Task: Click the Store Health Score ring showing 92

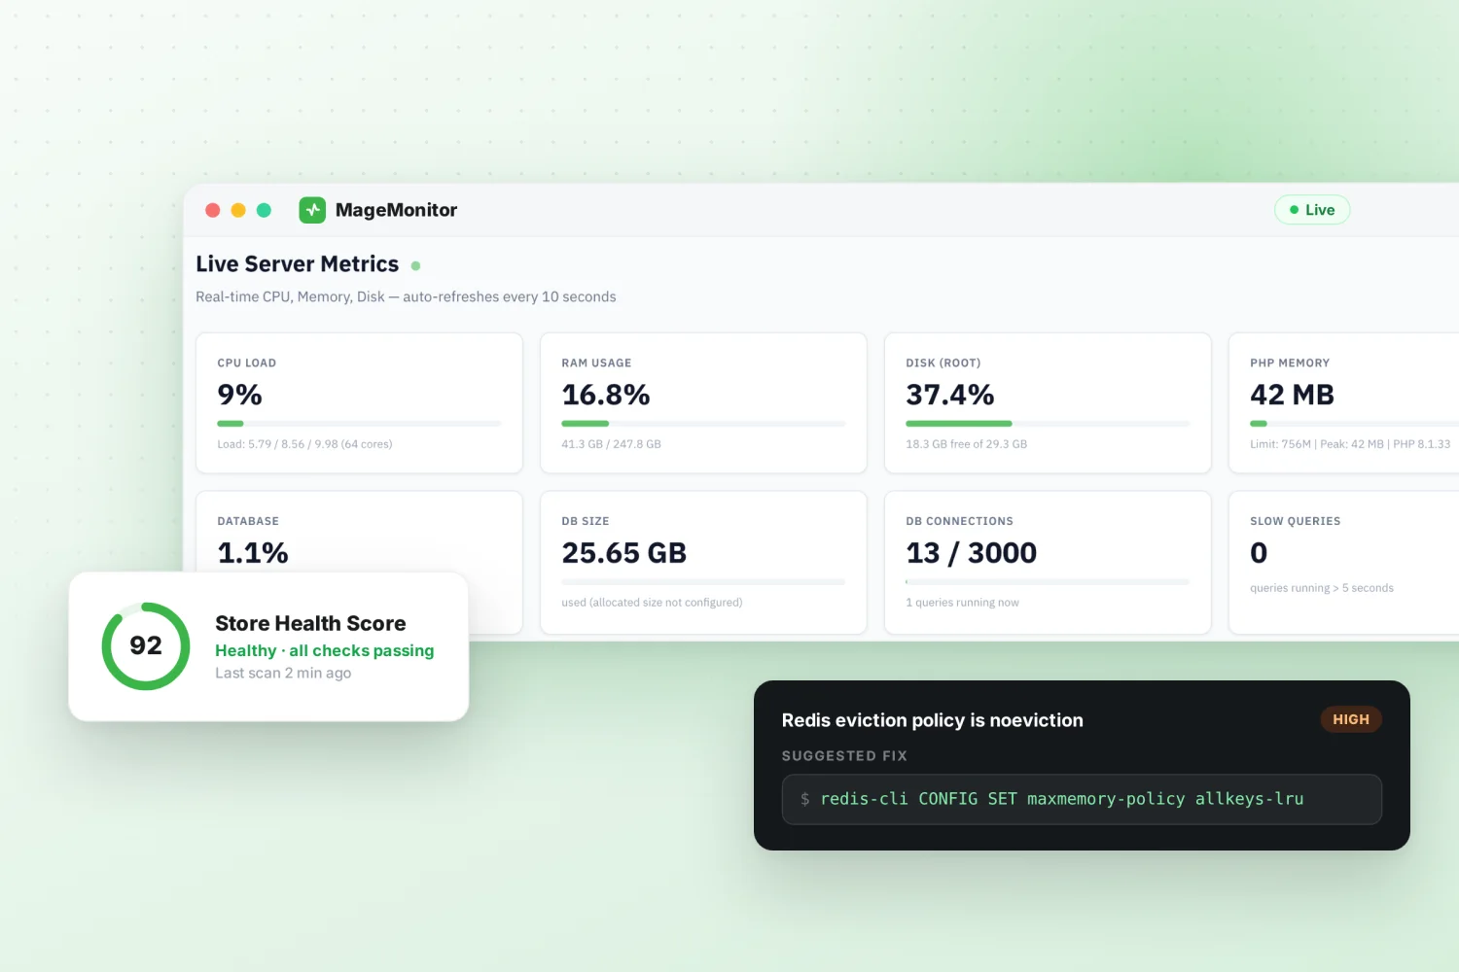Action: tap(146, 645)
